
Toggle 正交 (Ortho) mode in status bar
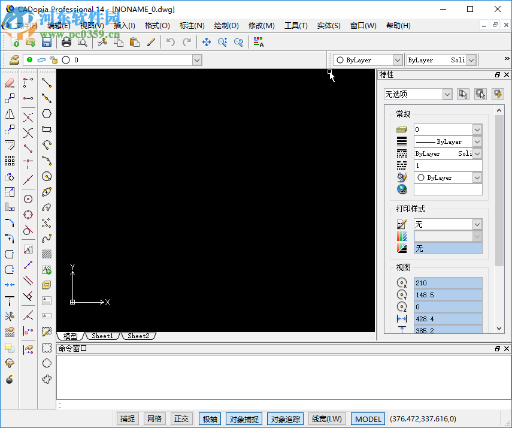point(181,418)
